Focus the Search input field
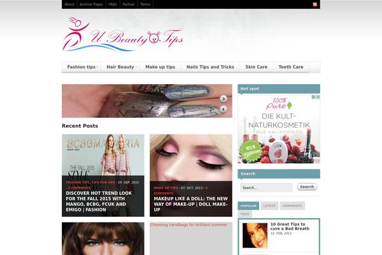Image resolution: width=382 pixels, height=255 pixels. tap(266, 187)
